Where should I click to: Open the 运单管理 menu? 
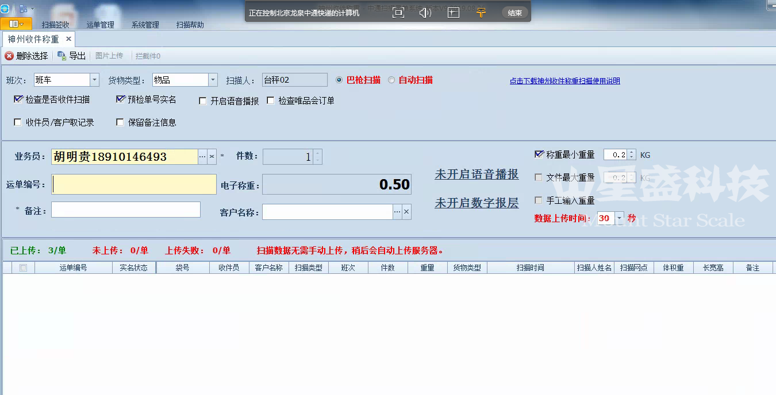point(101,25)
